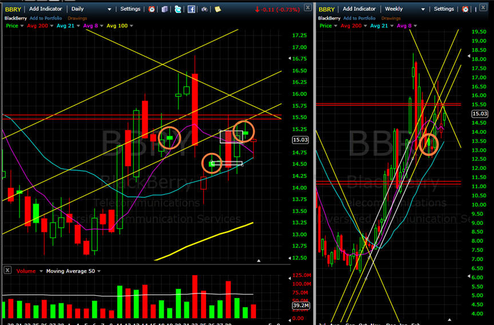Click the BBRY ticker symbol in Daily chart
This screenshot has width=494, height=325.
pyautogui.click(x=13, y=9)
